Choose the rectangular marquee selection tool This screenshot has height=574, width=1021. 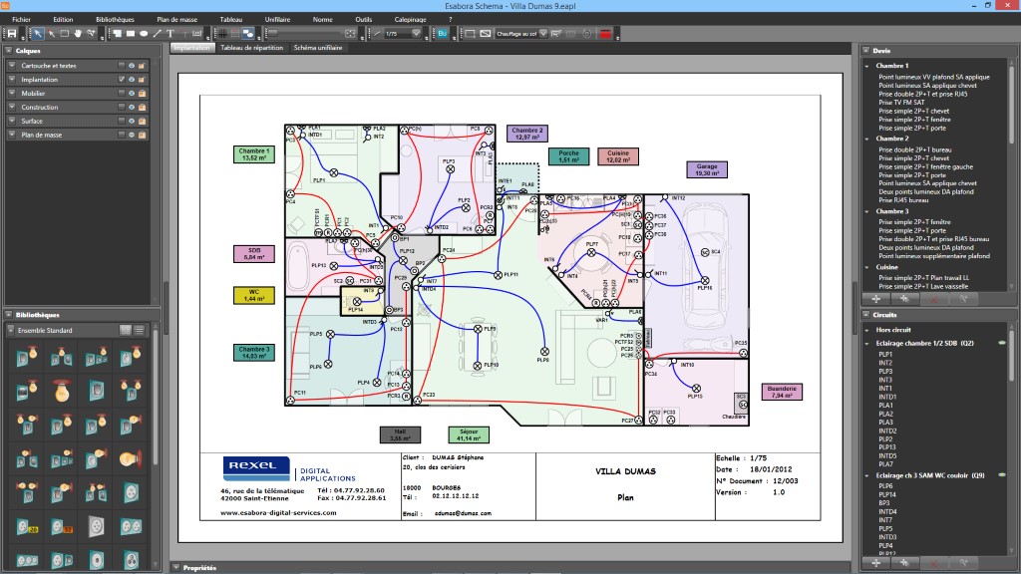coord(65,33)
